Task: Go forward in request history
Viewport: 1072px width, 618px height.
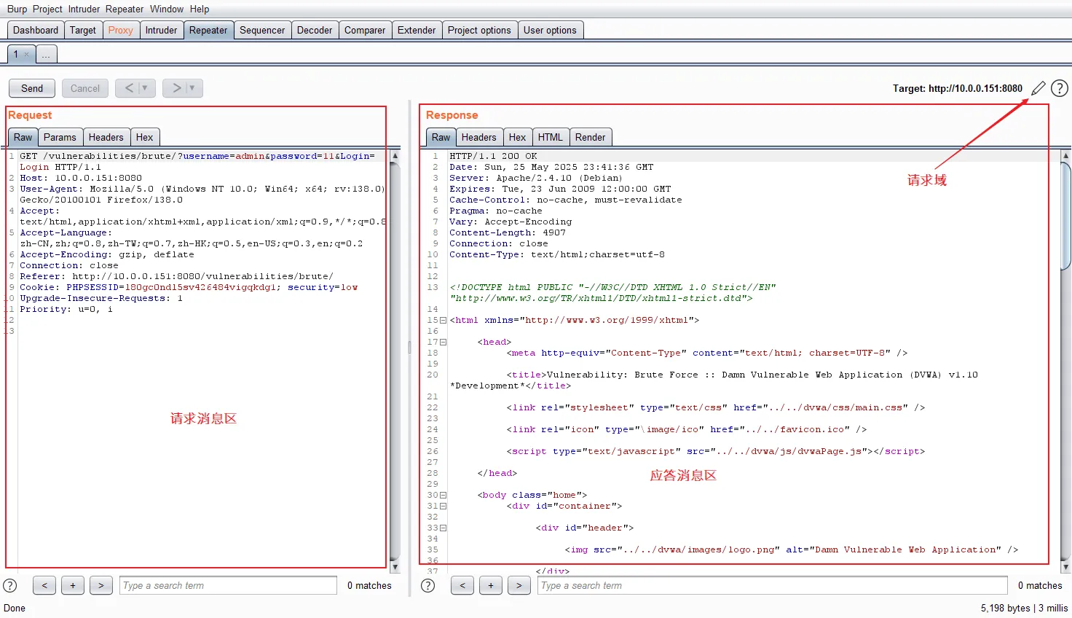Action: [176, 88]
